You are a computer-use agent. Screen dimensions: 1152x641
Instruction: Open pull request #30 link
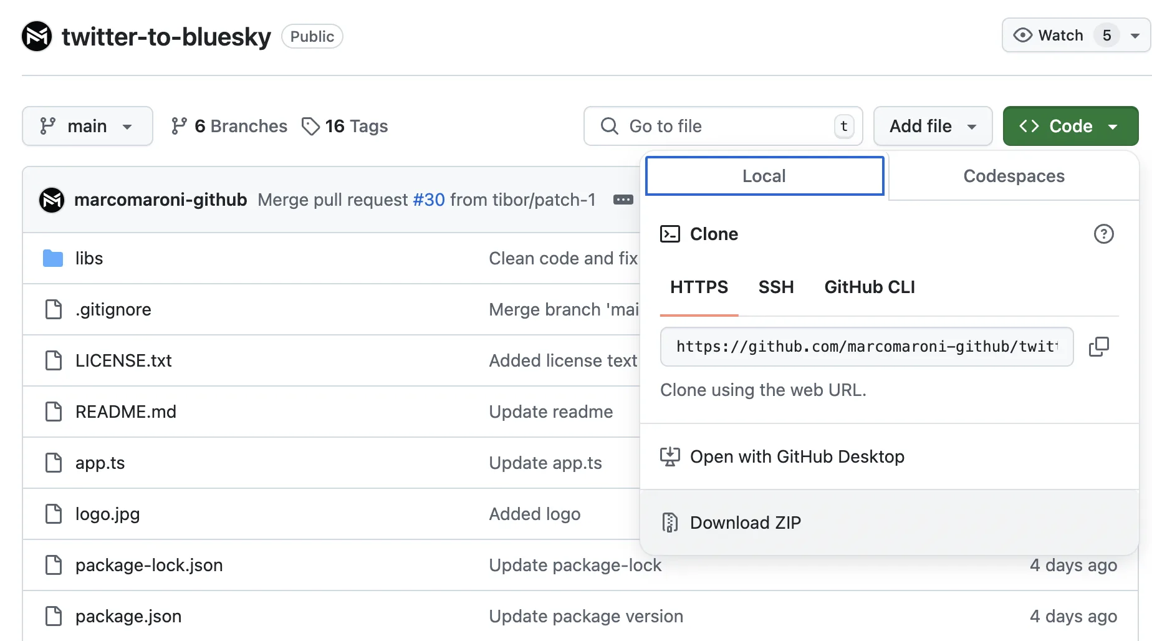429,200
